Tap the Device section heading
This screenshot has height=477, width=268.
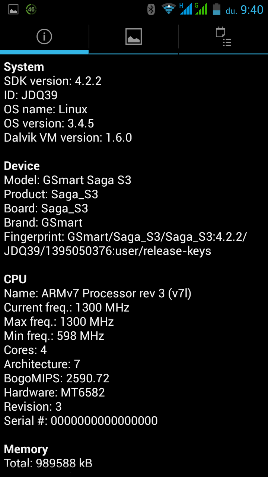(x=22, y=166)
